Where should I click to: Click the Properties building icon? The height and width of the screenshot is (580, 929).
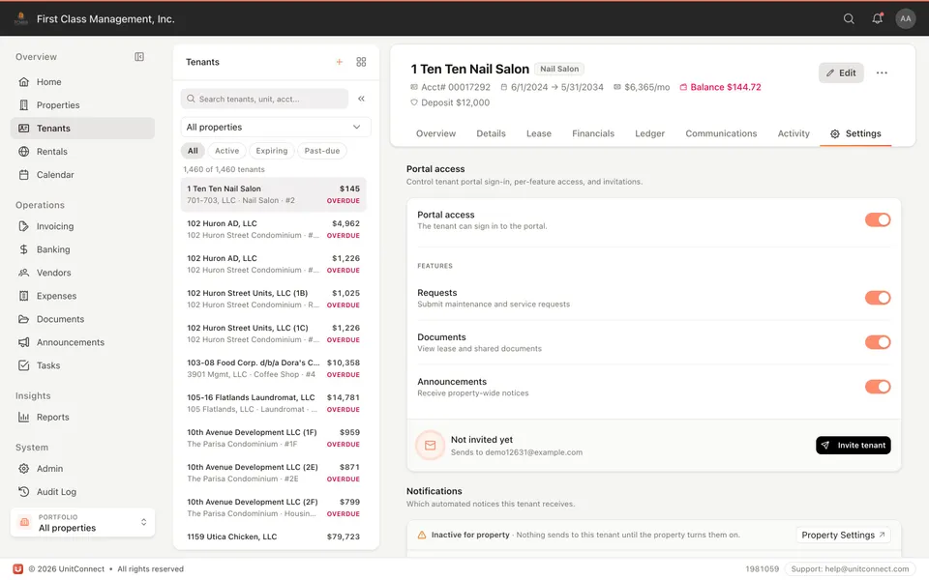23,104
